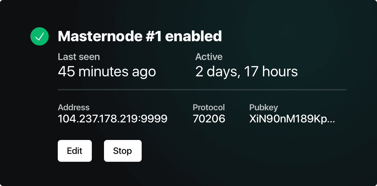The height and width of the screenshot is (186, 377).
Task: Select the "Active" label
Action: coord(209,57)
